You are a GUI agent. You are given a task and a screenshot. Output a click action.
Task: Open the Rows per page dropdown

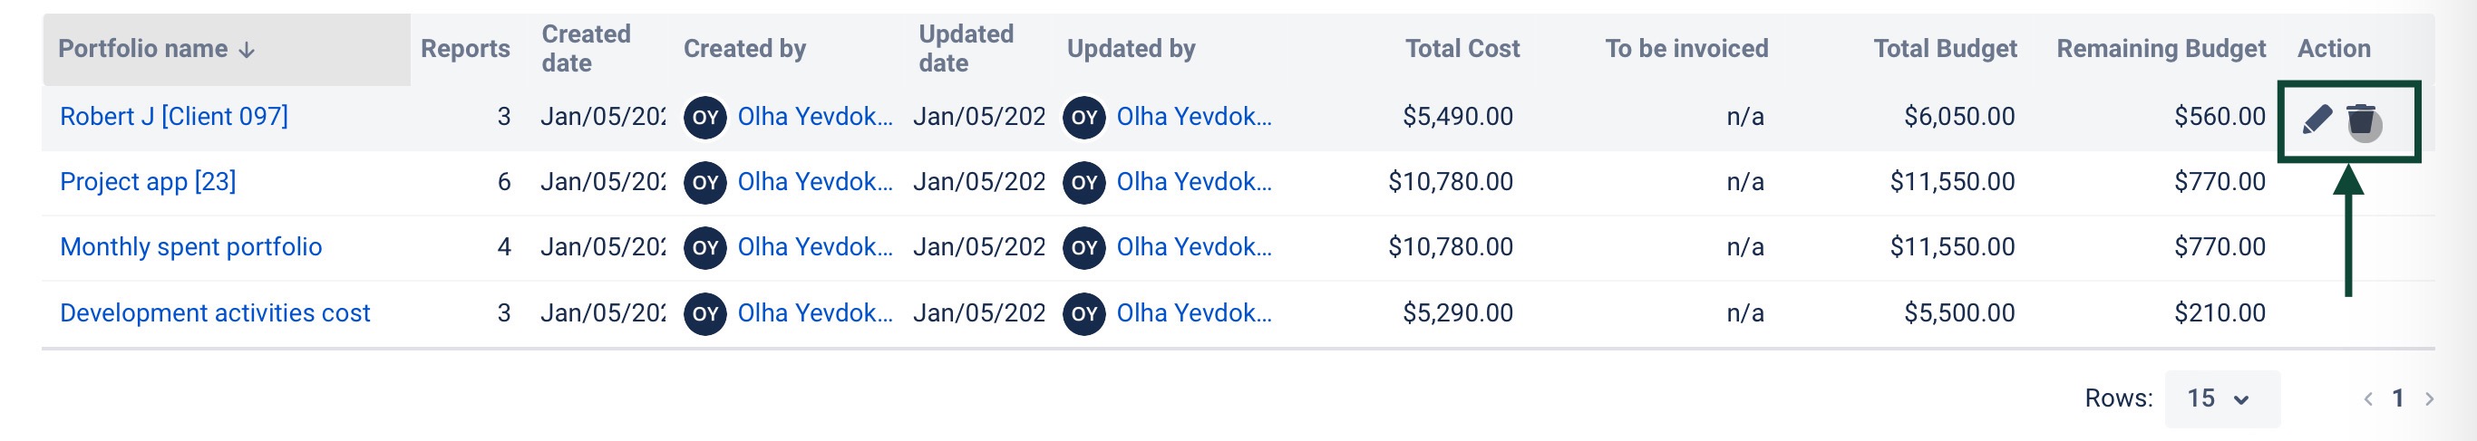[x=2221, y=398]
